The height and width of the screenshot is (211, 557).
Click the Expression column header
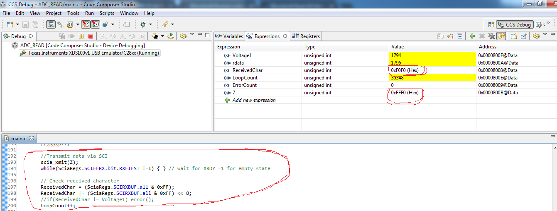[x=258, y=47]
